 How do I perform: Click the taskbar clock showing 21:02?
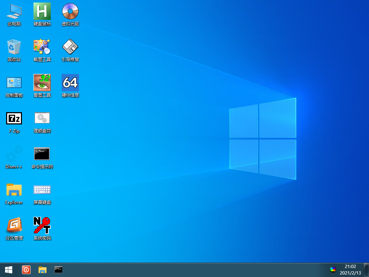(350, 270)
